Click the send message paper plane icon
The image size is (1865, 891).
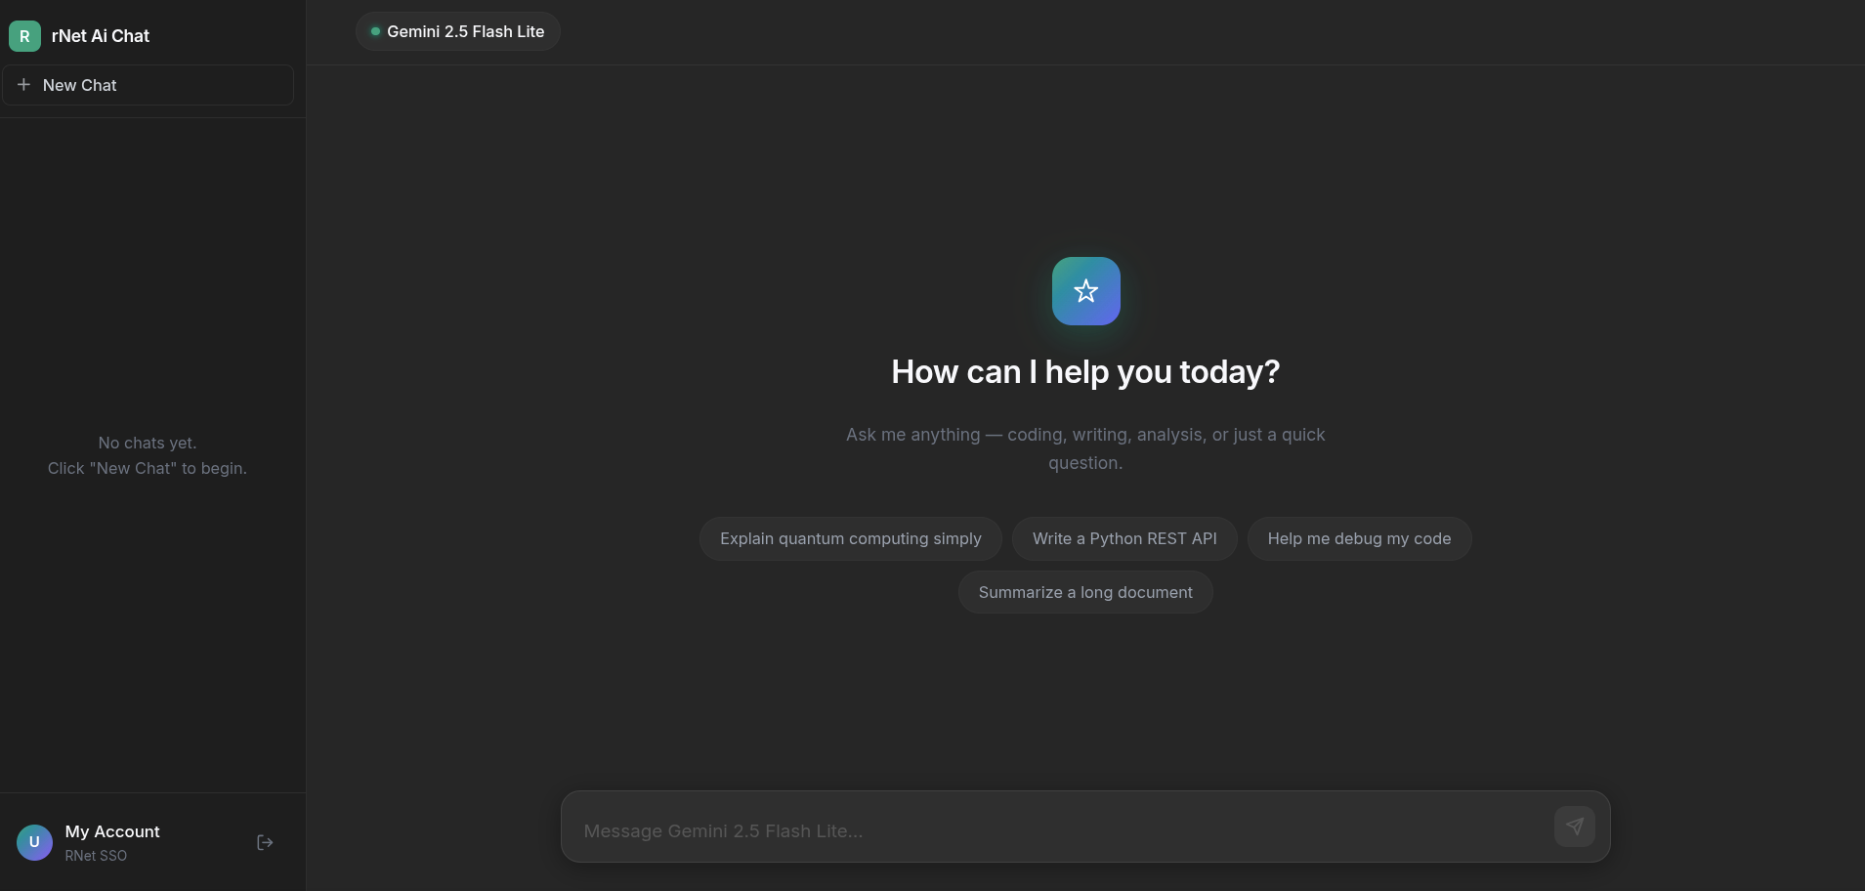(1574, 827)
